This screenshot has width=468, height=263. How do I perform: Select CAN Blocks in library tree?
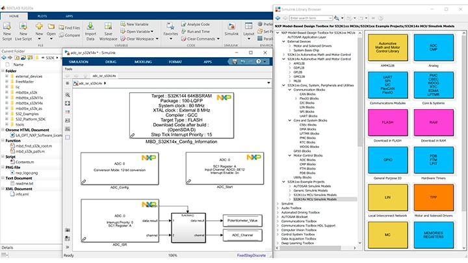(305, 95)
